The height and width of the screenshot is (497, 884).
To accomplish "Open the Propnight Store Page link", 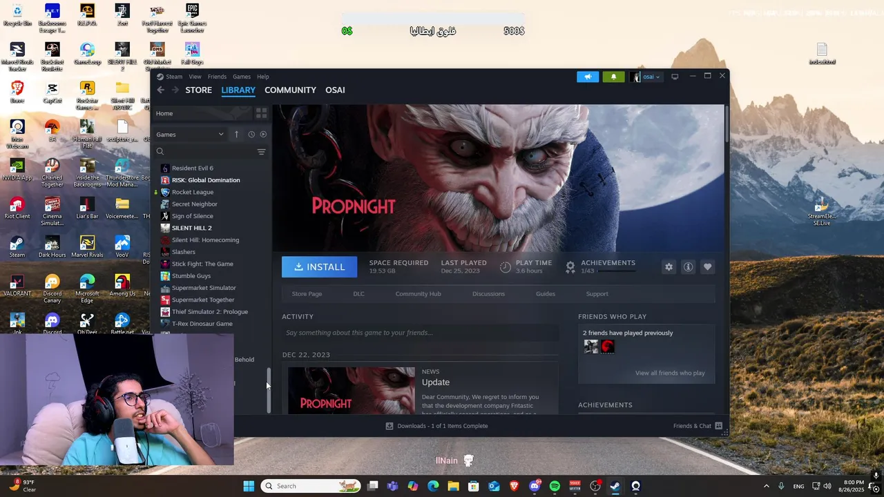I will [x=307, y=294].
